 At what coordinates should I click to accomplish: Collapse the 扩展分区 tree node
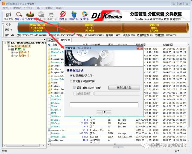click(9, 49)
